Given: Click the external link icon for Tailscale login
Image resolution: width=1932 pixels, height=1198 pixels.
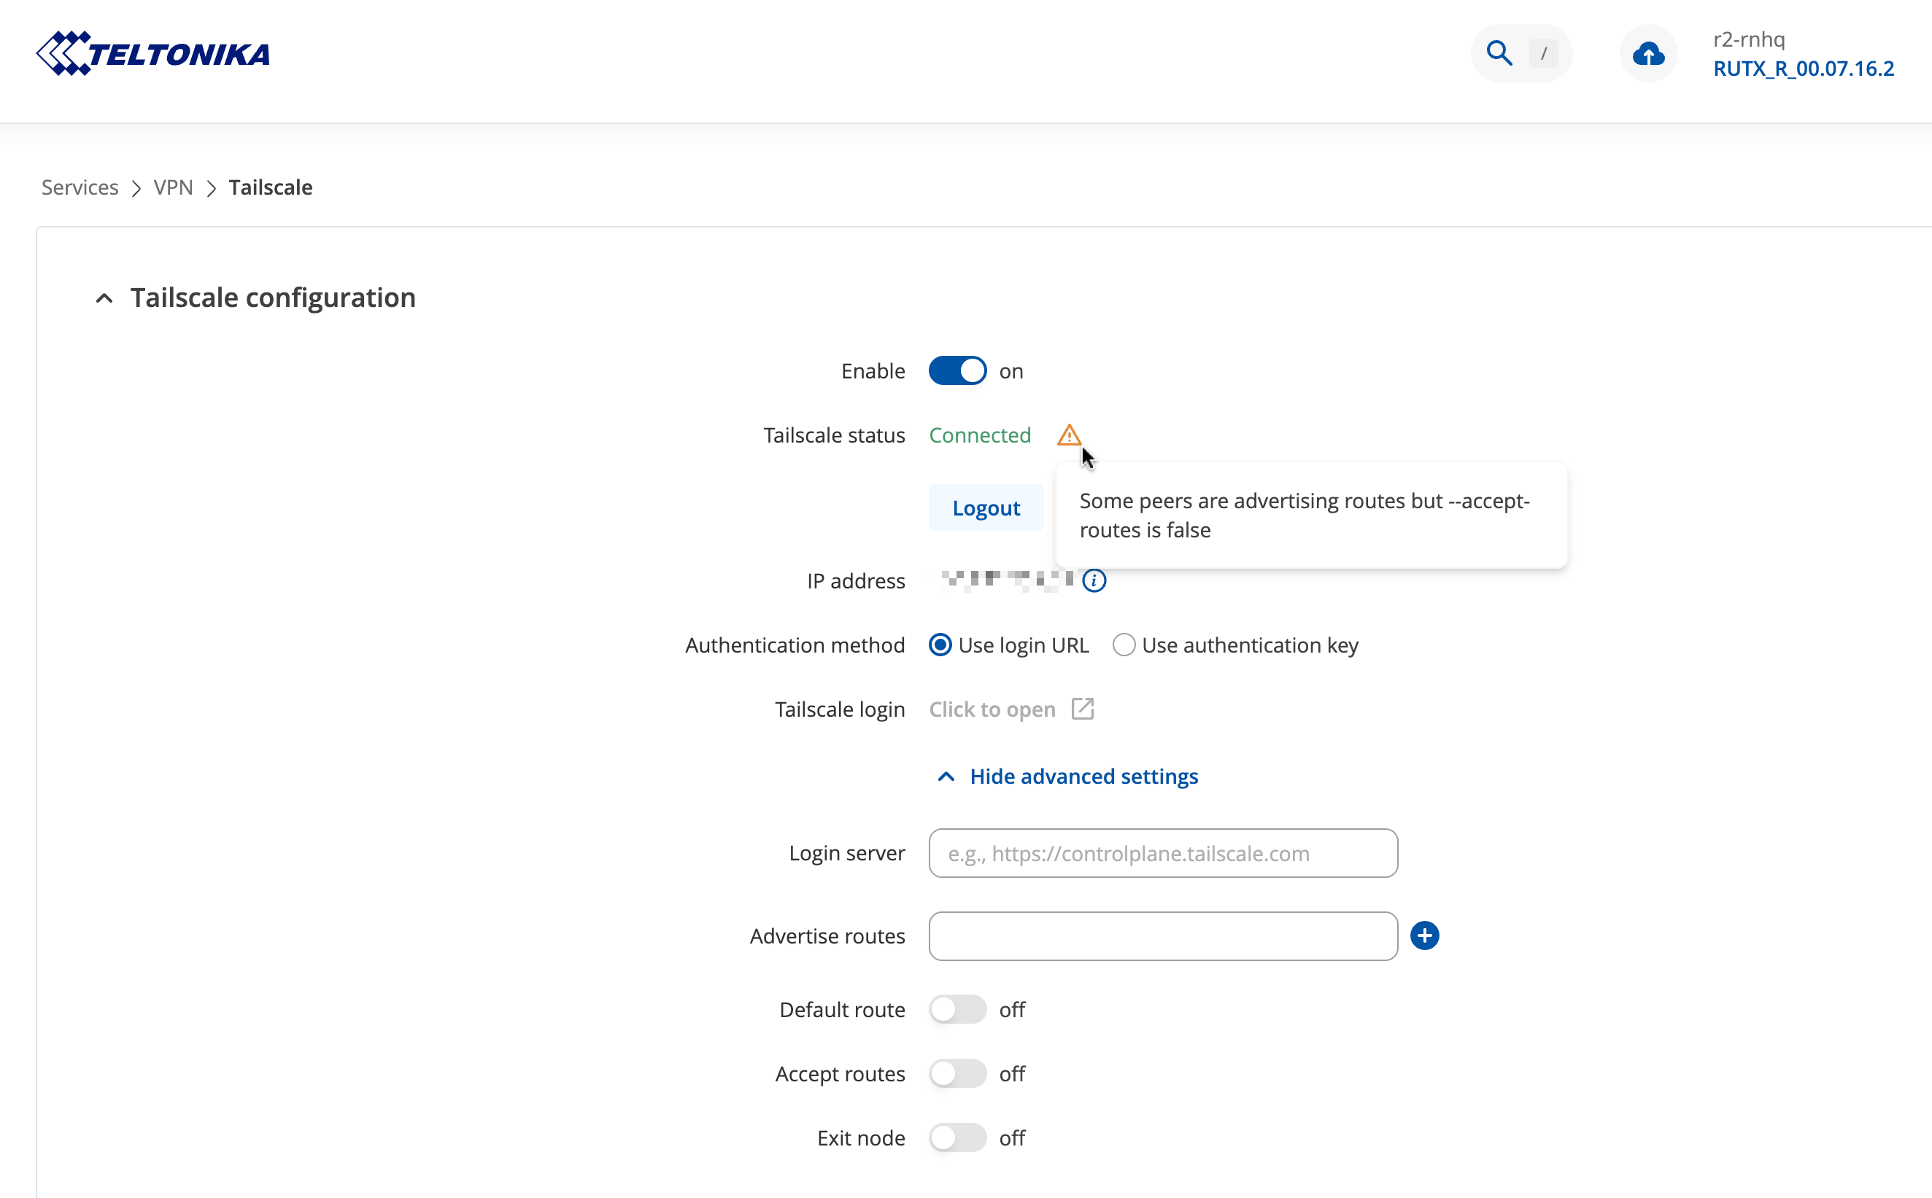Looking at the screenshot, I should (x=1082, y=708).
